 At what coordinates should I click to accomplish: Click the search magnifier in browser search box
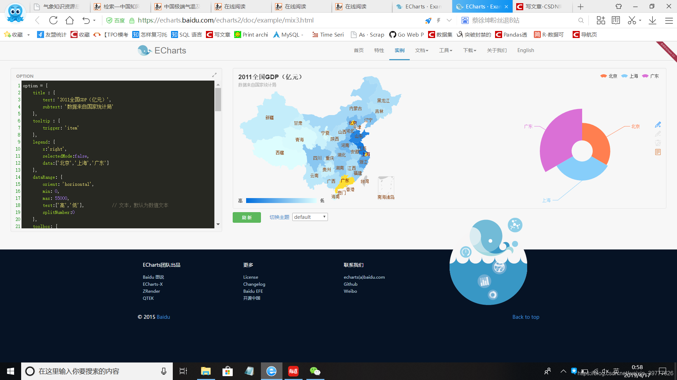tap(581, 20)
